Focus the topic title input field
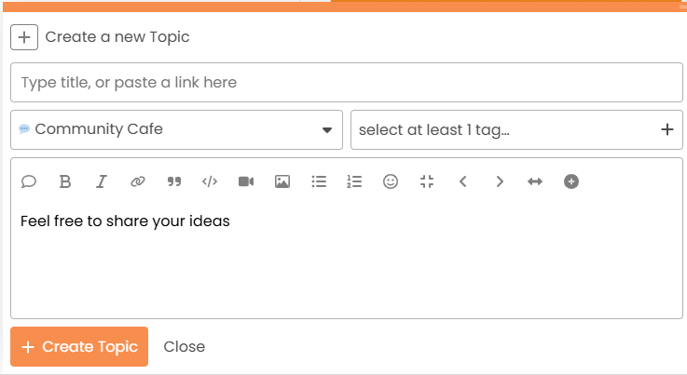This screenshot has height=375, width=687. (x=347, y=82)
